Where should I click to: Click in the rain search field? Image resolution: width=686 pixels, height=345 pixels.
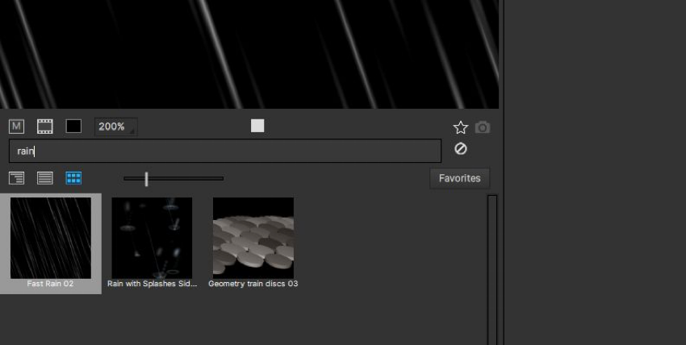coord(225,151)
